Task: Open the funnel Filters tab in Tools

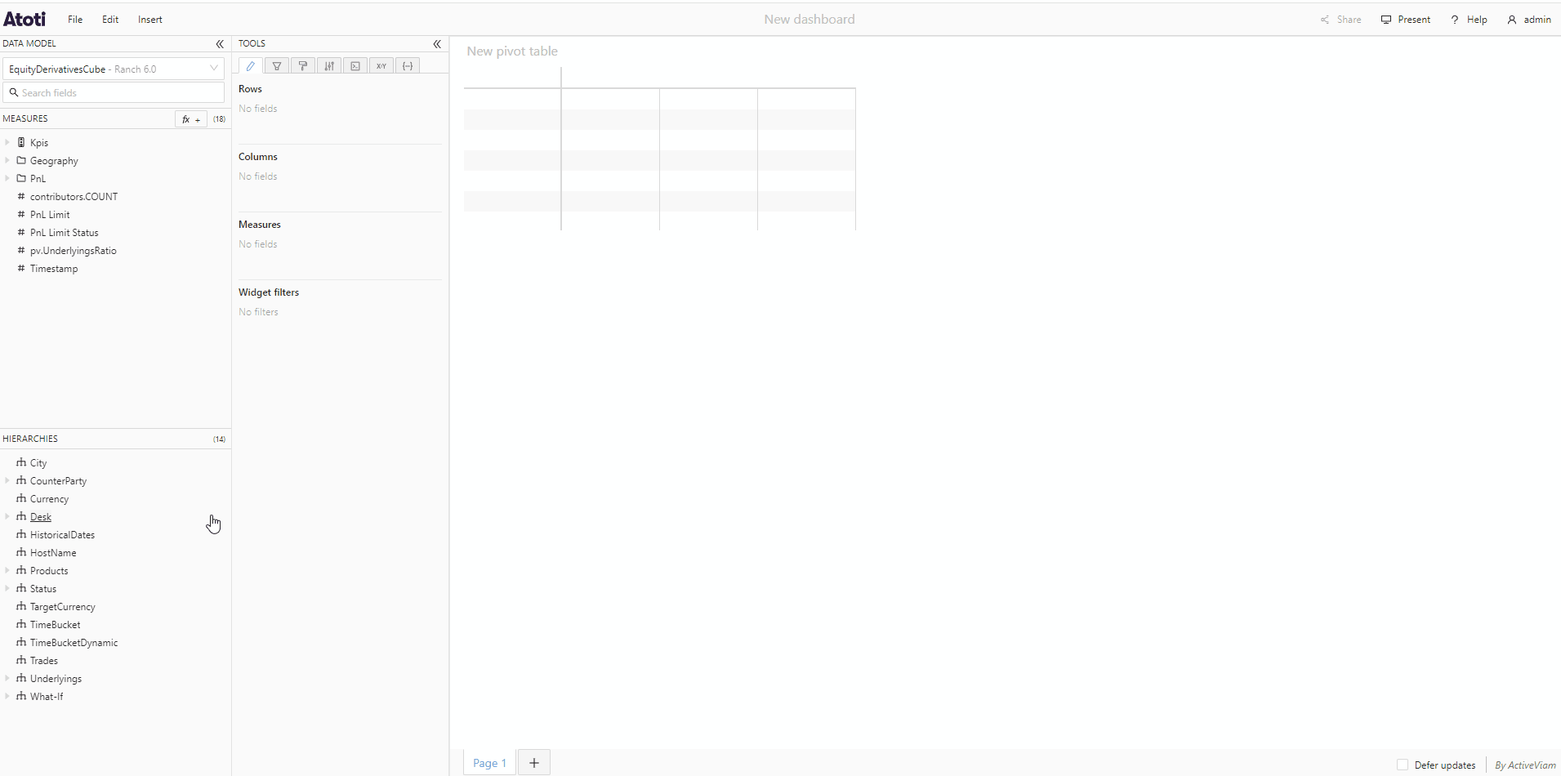Action: [x=277, y=66]
